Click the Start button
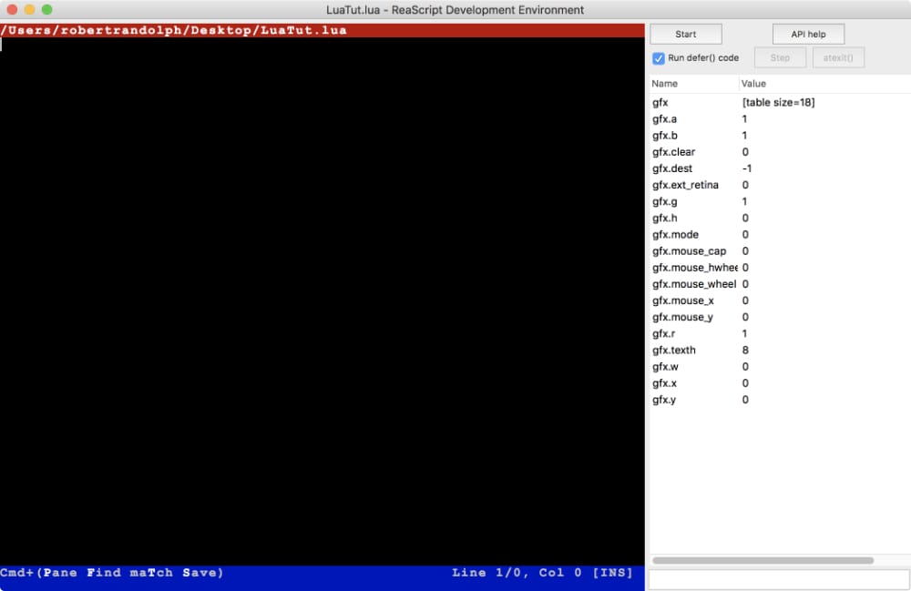The height and width of the screenshot is (591, 911). pyautogui.click(x=686, y=35)
